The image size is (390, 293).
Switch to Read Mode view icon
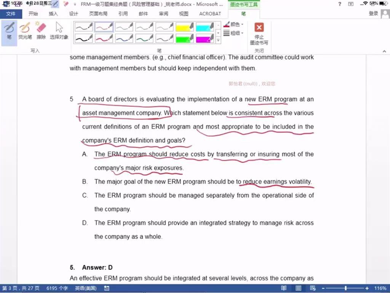coord(283,288)
